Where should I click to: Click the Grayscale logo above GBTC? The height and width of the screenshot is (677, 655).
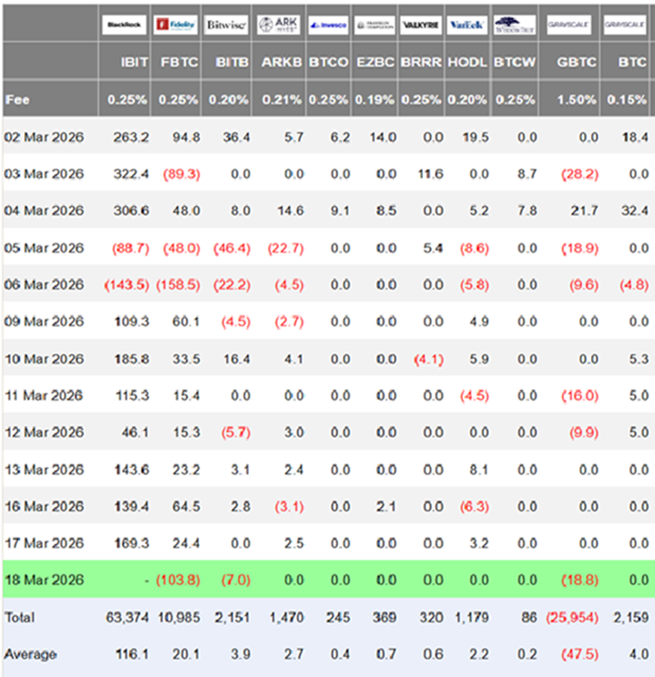click(x=570, y=25)
